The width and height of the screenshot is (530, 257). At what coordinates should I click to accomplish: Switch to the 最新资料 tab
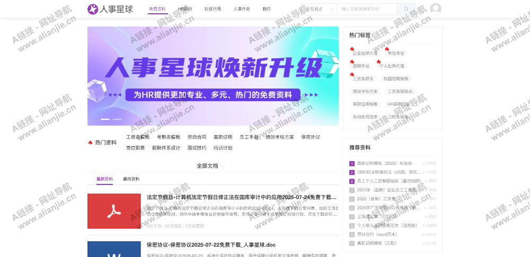pos(104,179)
